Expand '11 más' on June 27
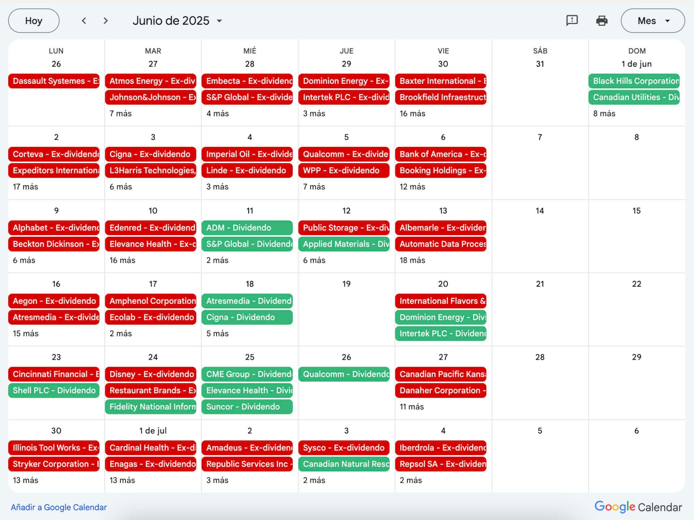The height and width of the screenshot is (520, 694). pyautogui.click(x=412, y=407)
